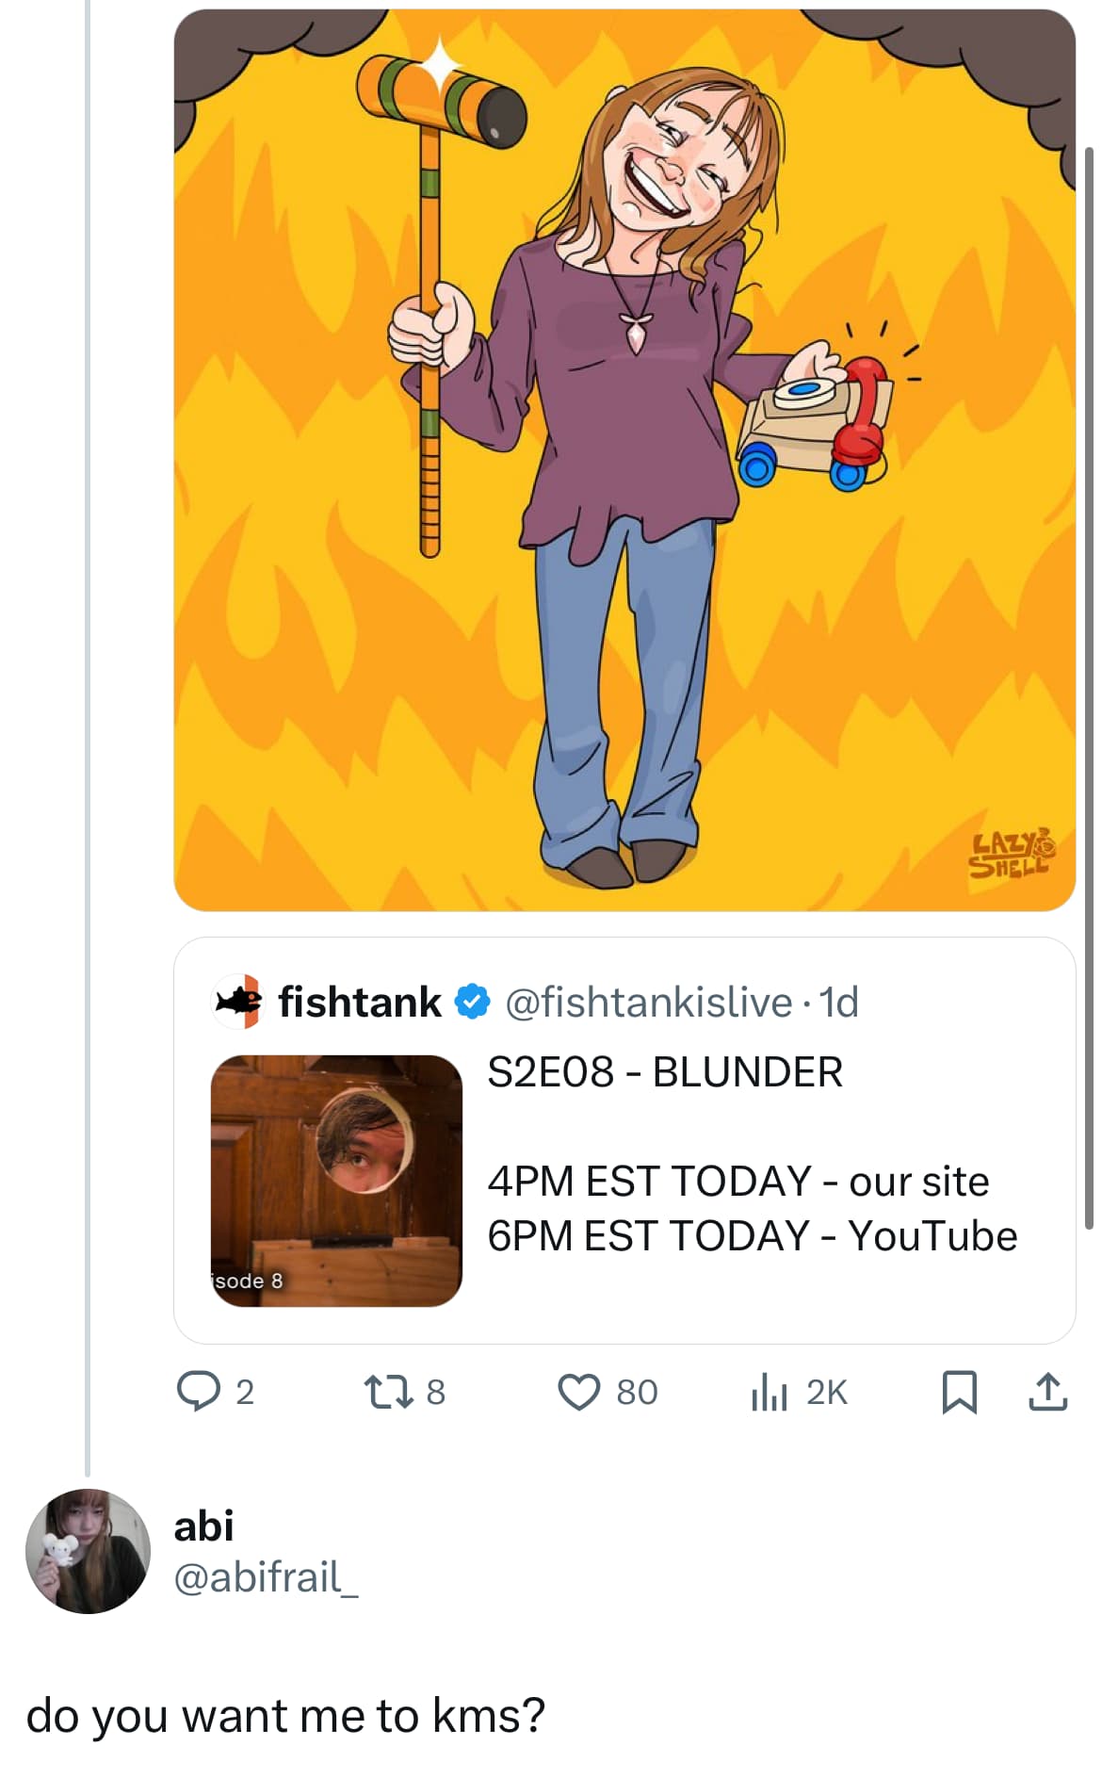The image size is (1102, 1779).
Task: Open abi's profile picture
Action: click(88, 1551)
